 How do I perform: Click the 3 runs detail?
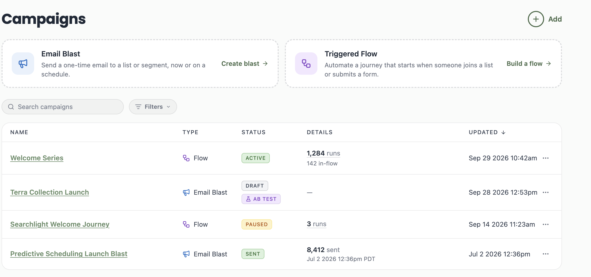coord(316,224)
